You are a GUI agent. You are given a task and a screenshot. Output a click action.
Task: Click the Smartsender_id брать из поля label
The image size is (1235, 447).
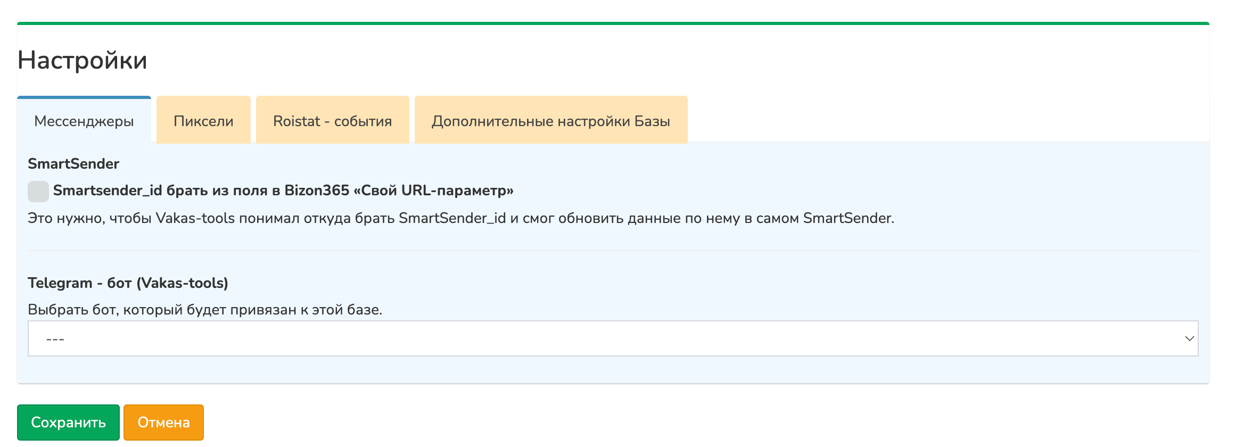pyautogui.click(x=160, y=191)
